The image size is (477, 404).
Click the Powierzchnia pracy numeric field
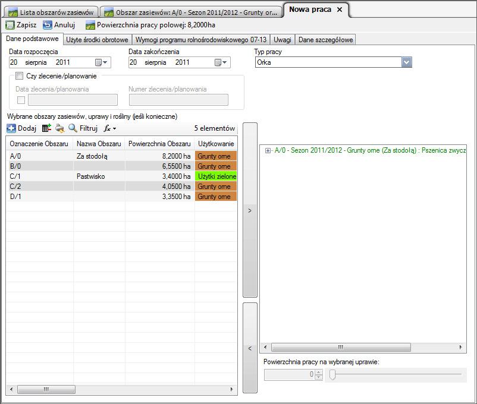(x=290, y=374)
